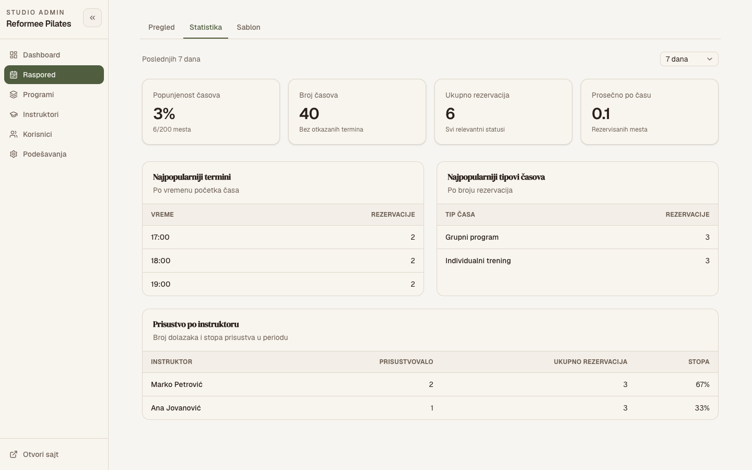Click the PRISUSTVOVALO column header
Screen dimensions: 752x470
(x=406, y=362)
